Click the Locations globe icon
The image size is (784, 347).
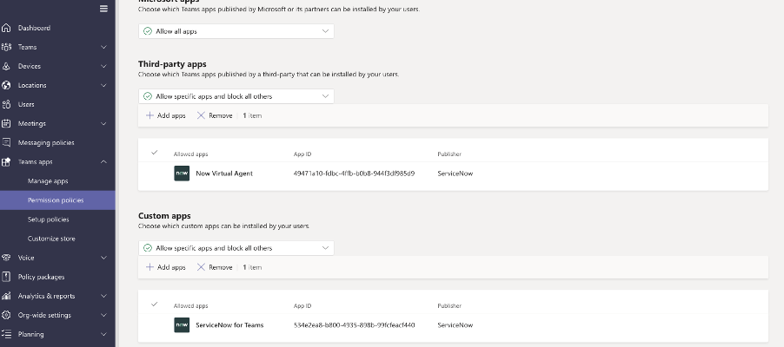(6, 85)
